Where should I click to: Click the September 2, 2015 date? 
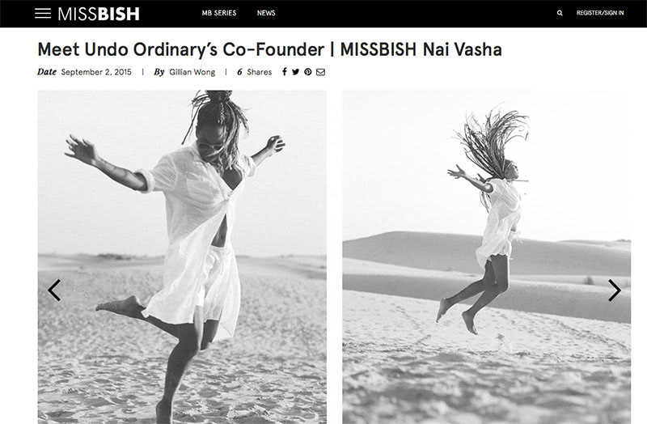tap(96, 72)
